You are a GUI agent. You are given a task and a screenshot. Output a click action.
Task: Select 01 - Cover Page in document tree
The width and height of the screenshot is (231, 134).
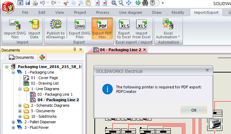(x=44, y=78)
